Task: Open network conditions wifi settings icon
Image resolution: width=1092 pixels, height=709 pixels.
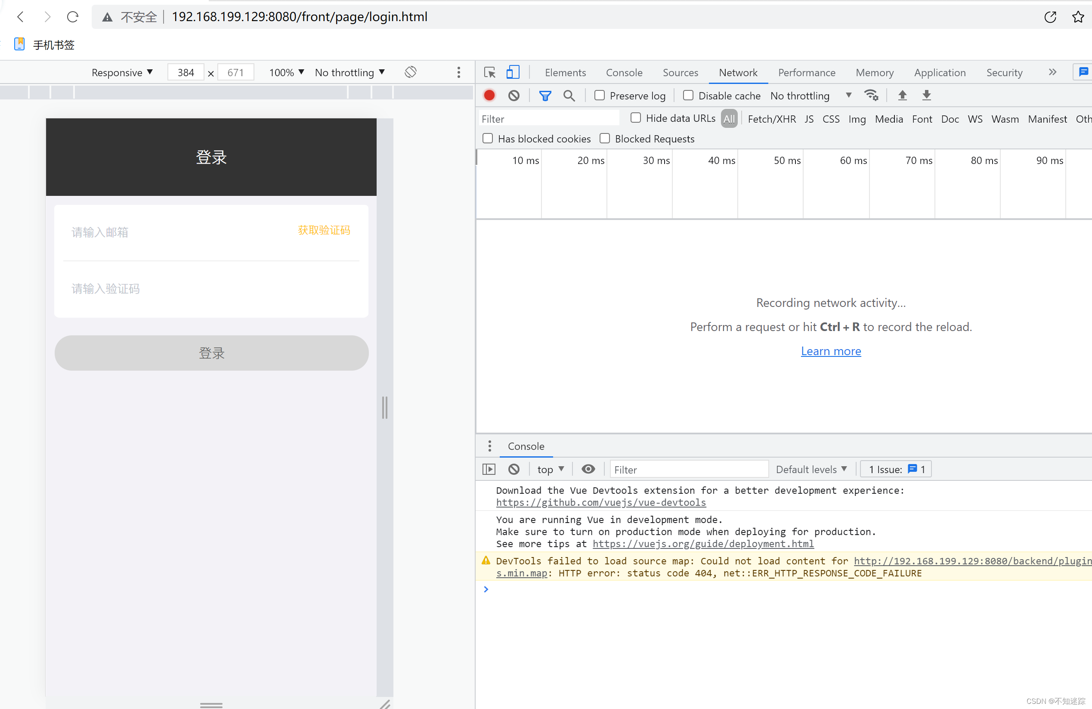Action: (x=871, y=96)
